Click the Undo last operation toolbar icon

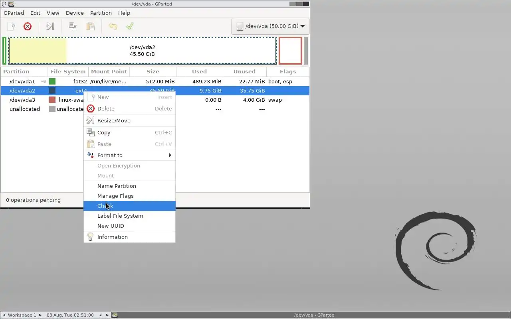(x=113, y=26)
